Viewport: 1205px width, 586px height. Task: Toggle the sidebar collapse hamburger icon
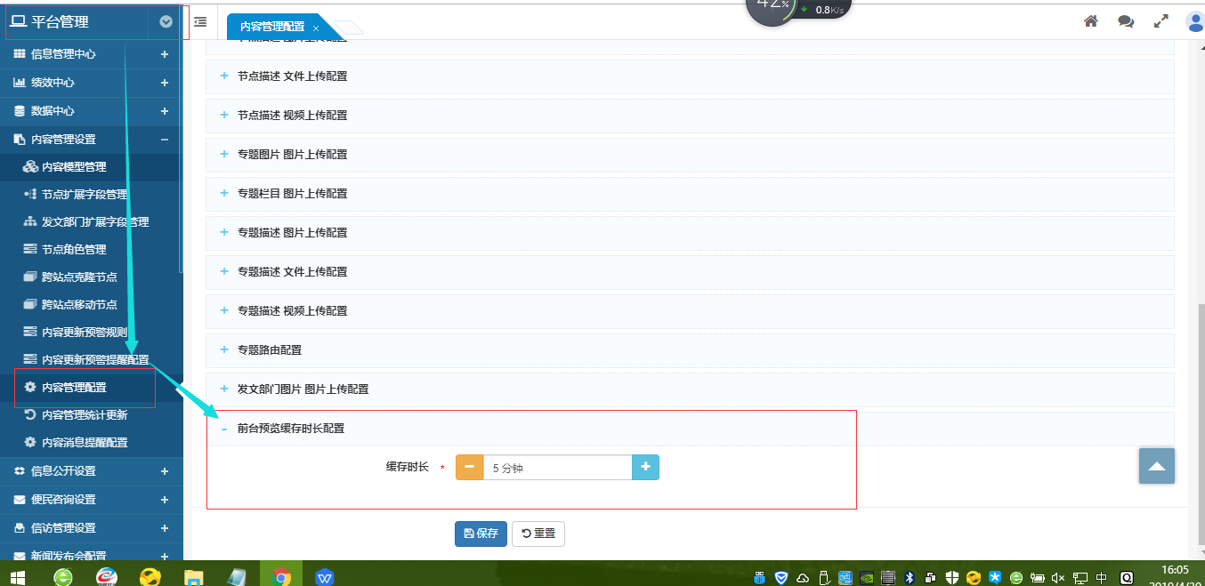click(200, 22)
